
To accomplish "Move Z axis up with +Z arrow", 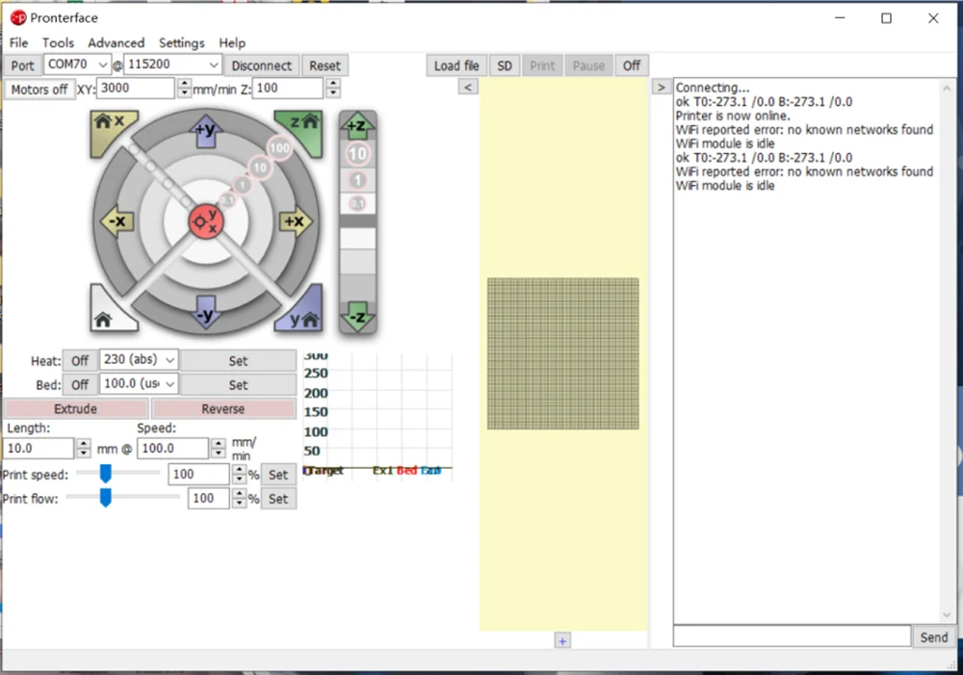I will pyautogui.click(x=356, y=126).
